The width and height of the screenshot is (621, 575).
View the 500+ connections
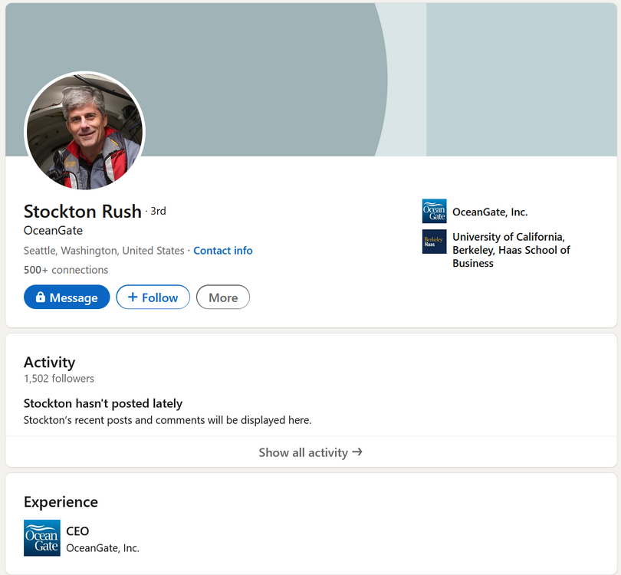point(66,270)
